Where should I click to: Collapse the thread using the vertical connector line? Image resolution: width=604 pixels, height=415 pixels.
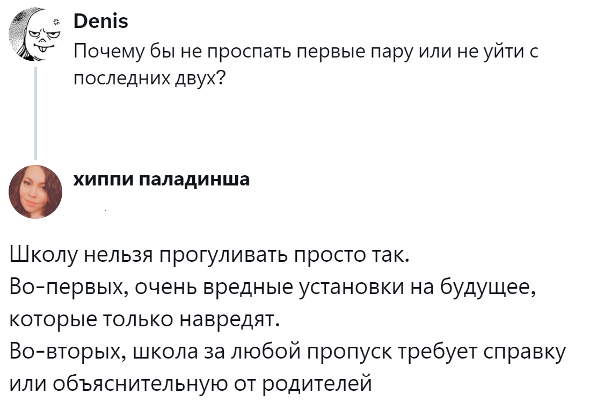35,113
